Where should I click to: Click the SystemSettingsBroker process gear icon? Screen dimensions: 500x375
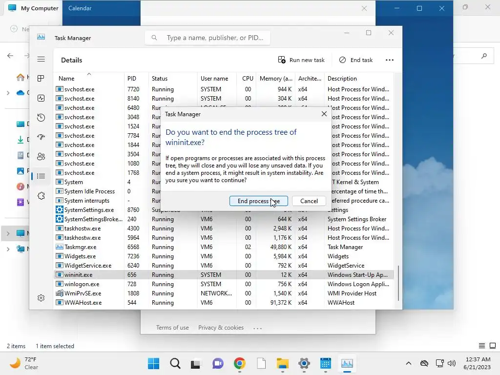59,219
